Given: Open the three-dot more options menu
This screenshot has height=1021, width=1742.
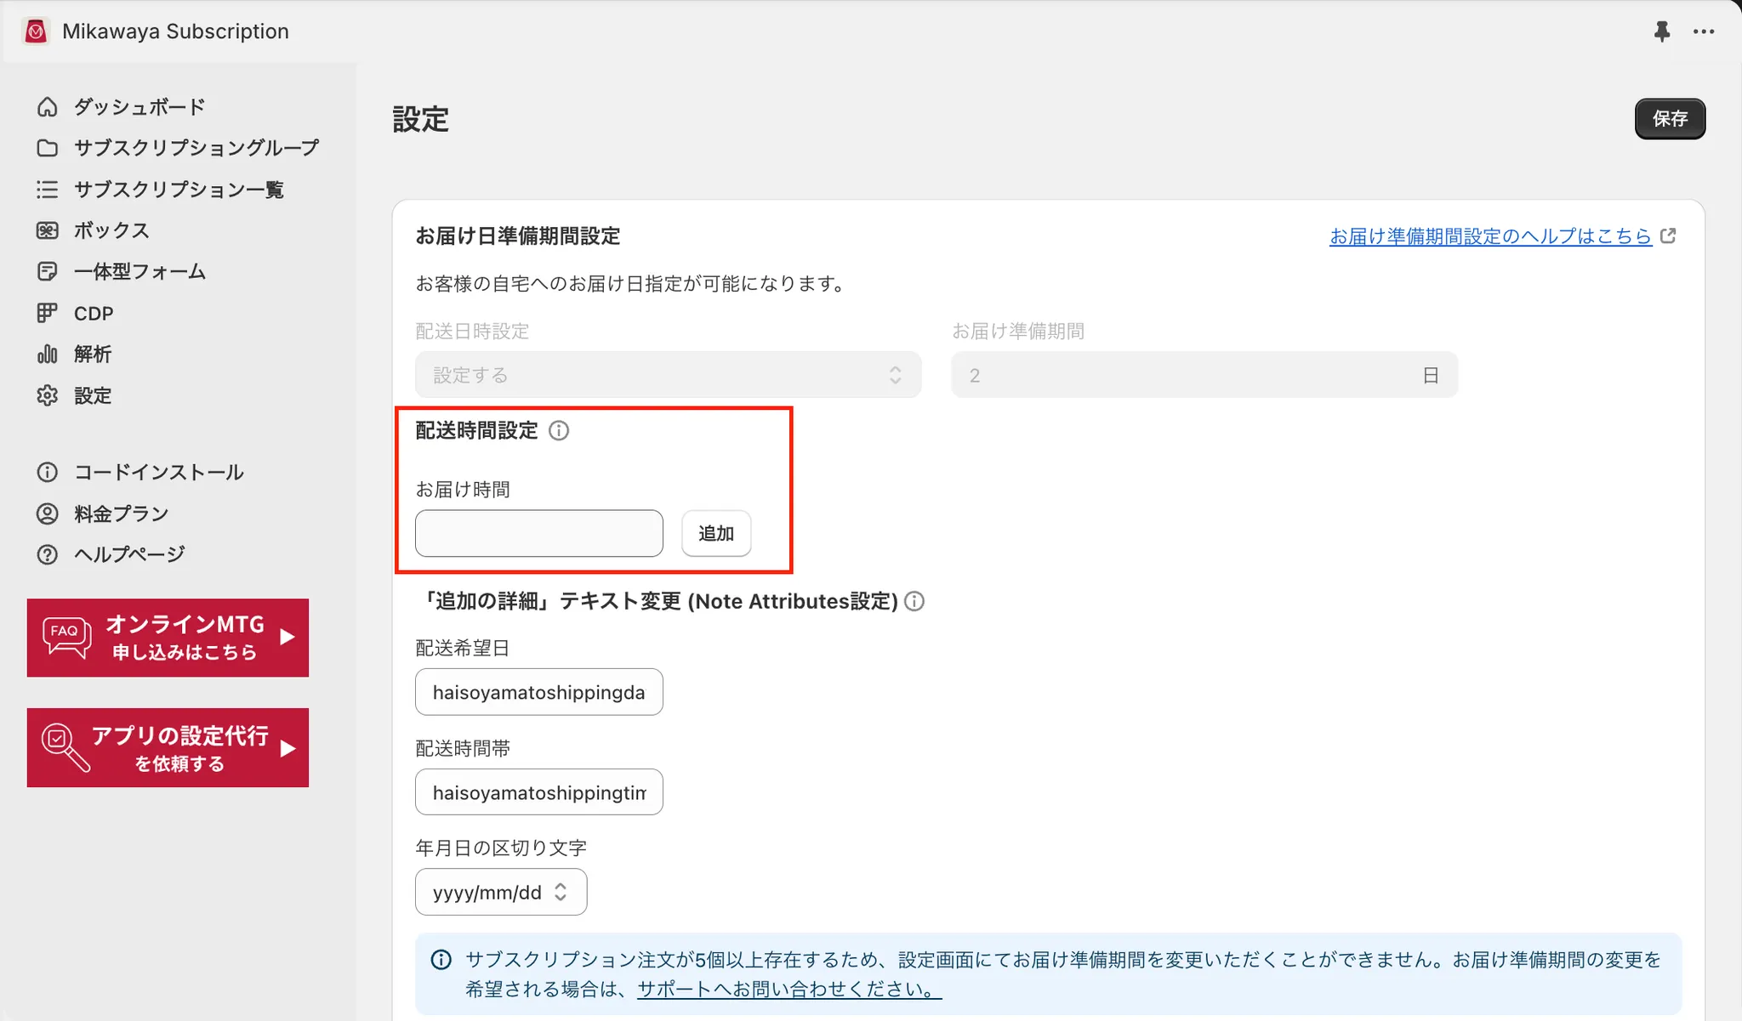Looking at the screenshot, I should pyautogui.click(x=1704, y=31).
